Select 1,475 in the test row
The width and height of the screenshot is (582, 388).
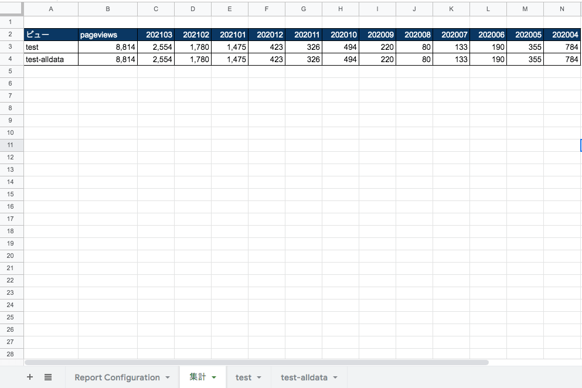click(230, 47)
